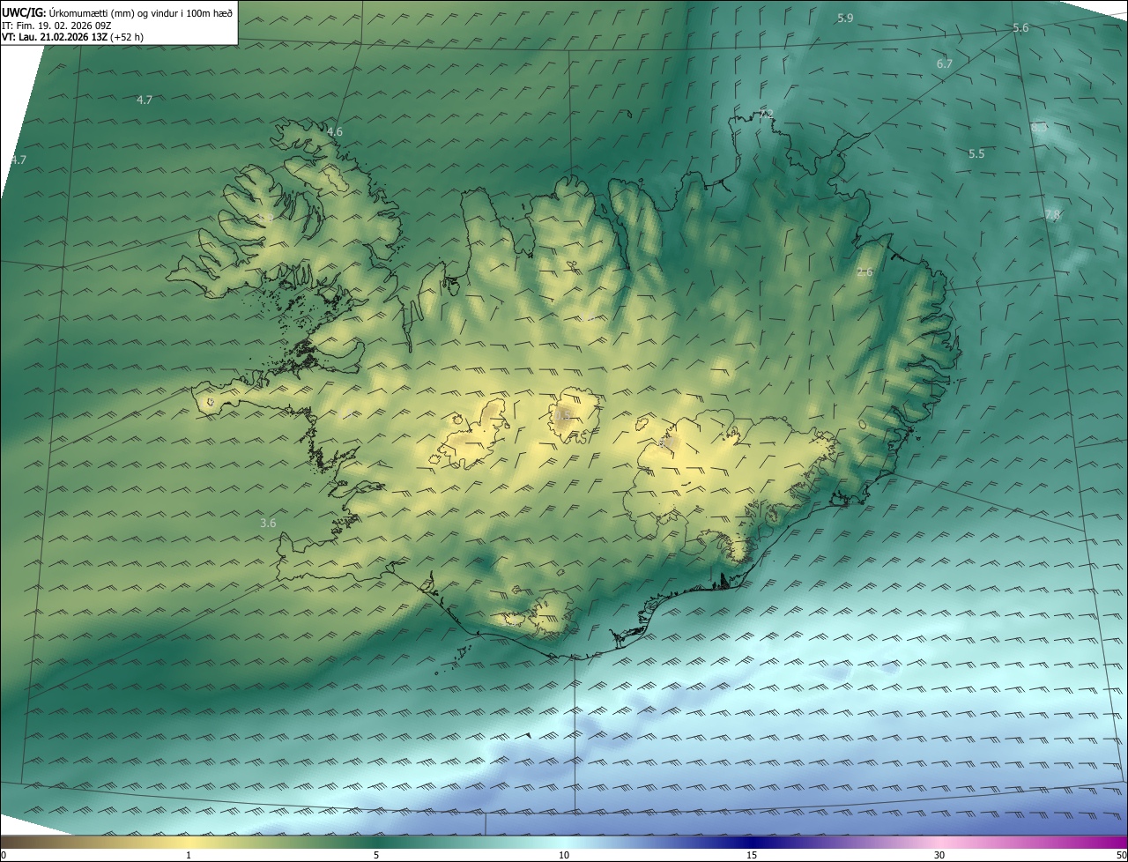Click the 1 tick on the color scale
This screenshot has height=862, width=1128.
click(x=189, y=855)
